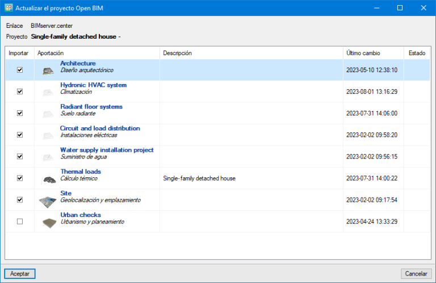436x283 pixels.
Task: Open the Water supply installation project link
Action: (x=107, y=150)
